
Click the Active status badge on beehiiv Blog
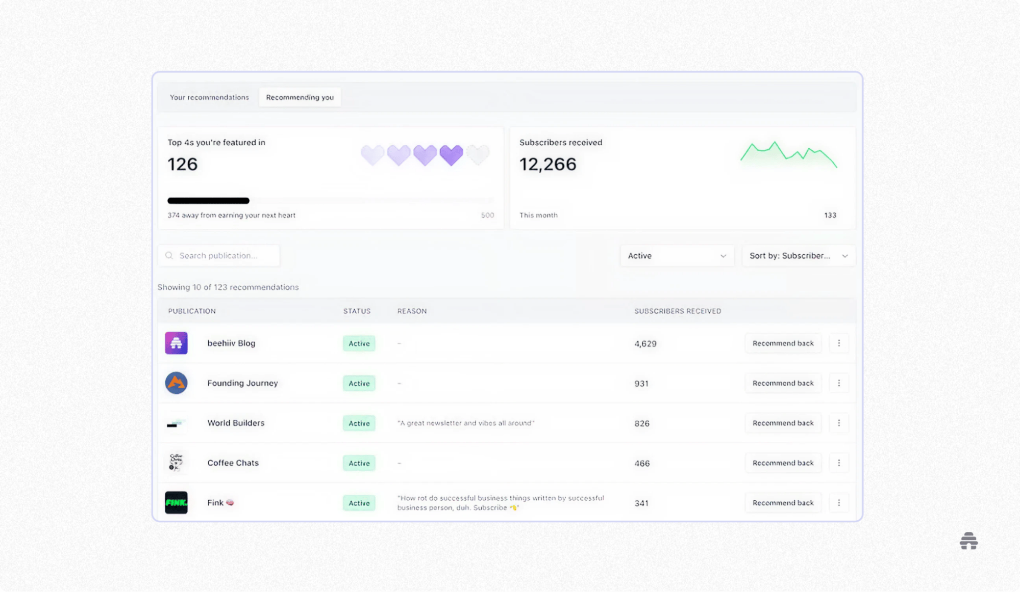pyautogui.click(x=359, y=343)
